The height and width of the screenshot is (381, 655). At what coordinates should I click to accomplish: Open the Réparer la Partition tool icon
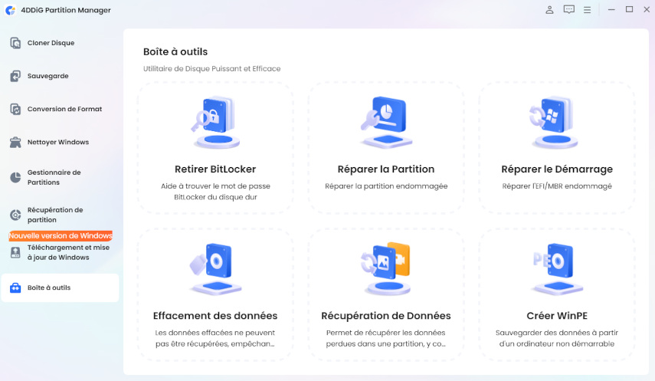click(x=386, y=123)
